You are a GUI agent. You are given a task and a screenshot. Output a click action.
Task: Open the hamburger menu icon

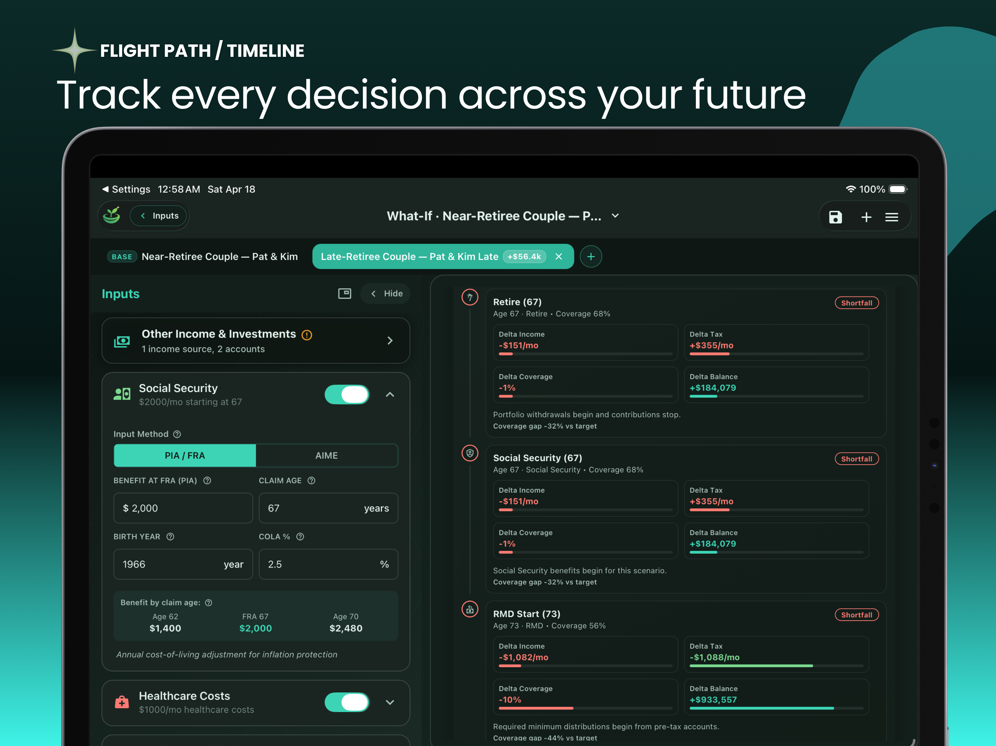coord(891,217)
